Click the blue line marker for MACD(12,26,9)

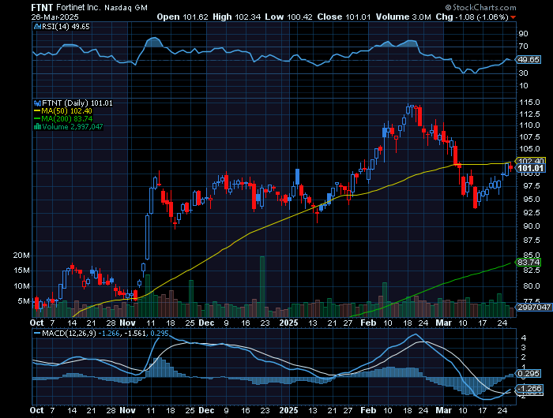coord(37,333)
